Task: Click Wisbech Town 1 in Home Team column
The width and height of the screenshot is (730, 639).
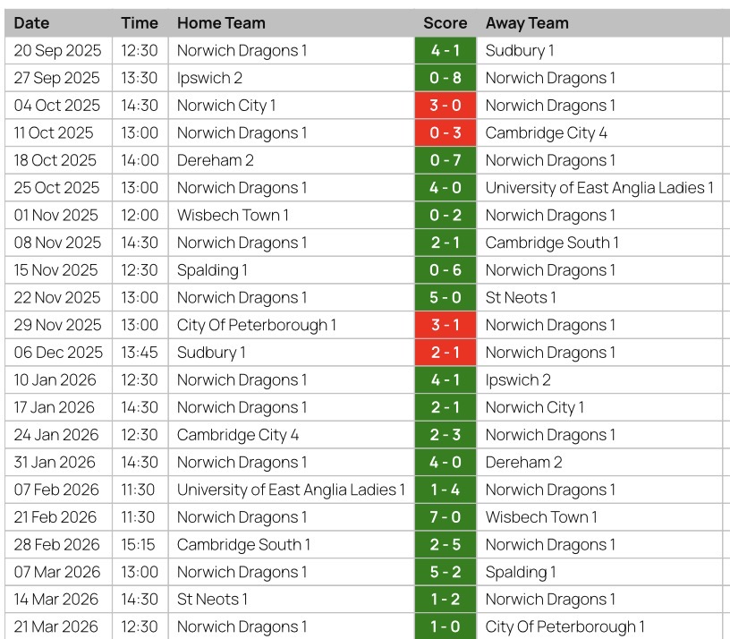Action: [x=233, y=216]
